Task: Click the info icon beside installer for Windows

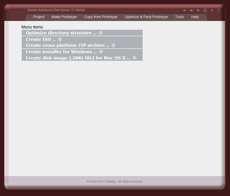Action: click(x=101, y=52)
